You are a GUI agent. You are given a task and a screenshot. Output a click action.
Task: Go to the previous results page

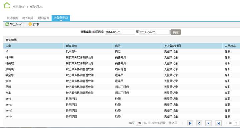(199, 123)
